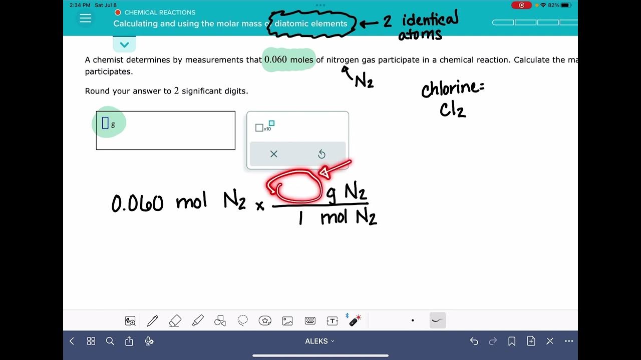The height and width of the screenshot is (360, 641).
Task: Open the stickers/elements tool
Action: pos(265,321)
